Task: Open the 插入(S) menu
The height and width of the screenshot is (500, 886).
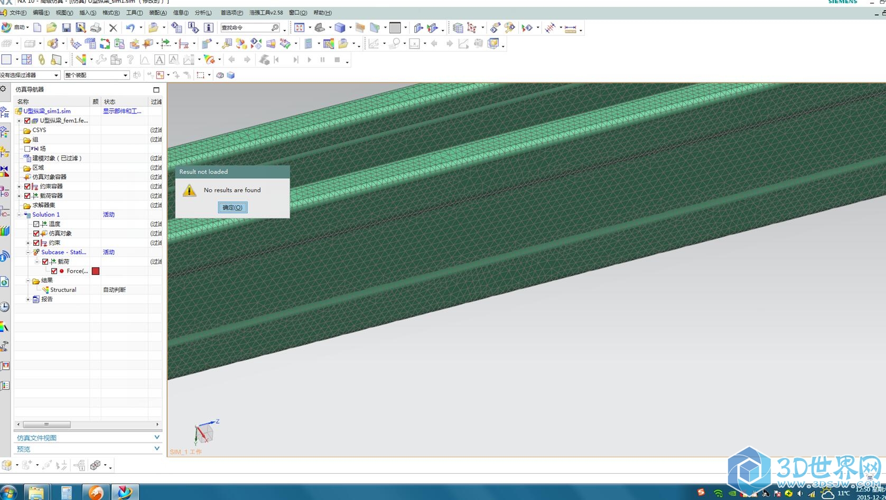Action: pyautogui.click(x=87, y=13)
